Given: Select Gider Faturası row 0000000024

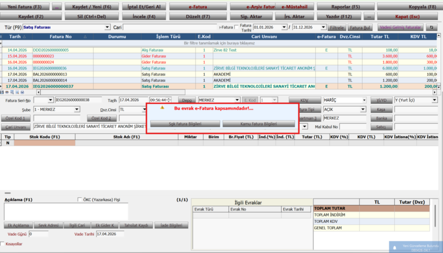Looking at the screenshot, I should [x=219, y=62].
